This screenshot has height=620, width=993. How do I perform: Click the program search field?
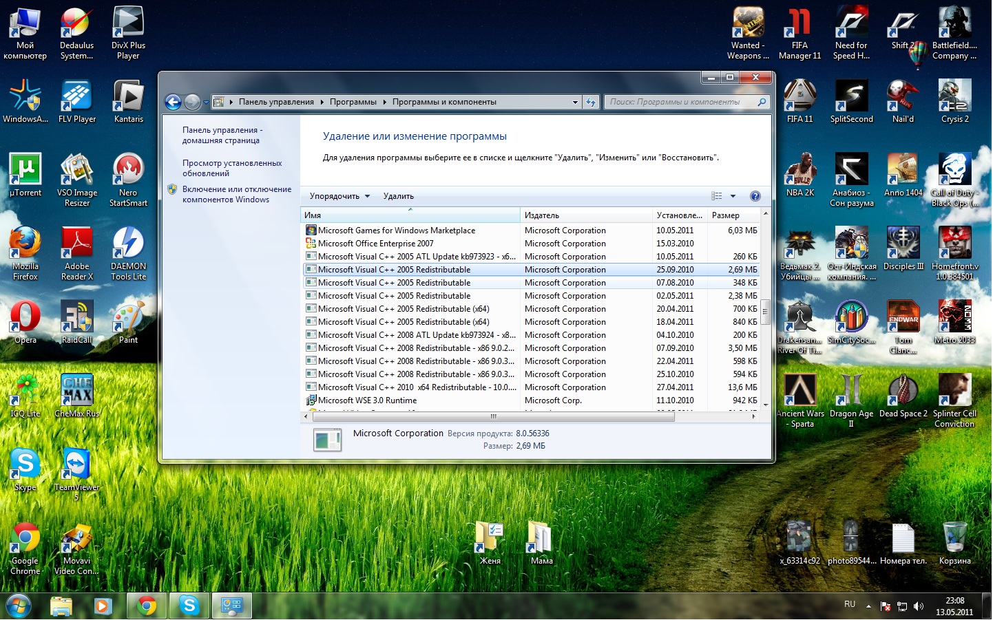point(686,102)
